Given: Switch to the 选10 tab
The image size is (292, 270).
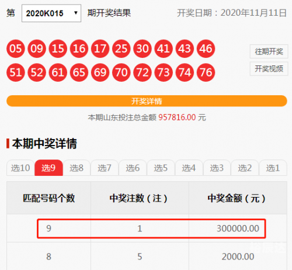Looking at the screenshot, I should (x=20, y=168).
